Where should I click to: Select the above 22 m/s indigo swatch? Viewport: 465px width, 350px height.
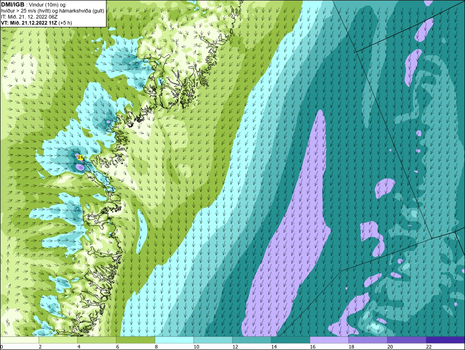445,340
